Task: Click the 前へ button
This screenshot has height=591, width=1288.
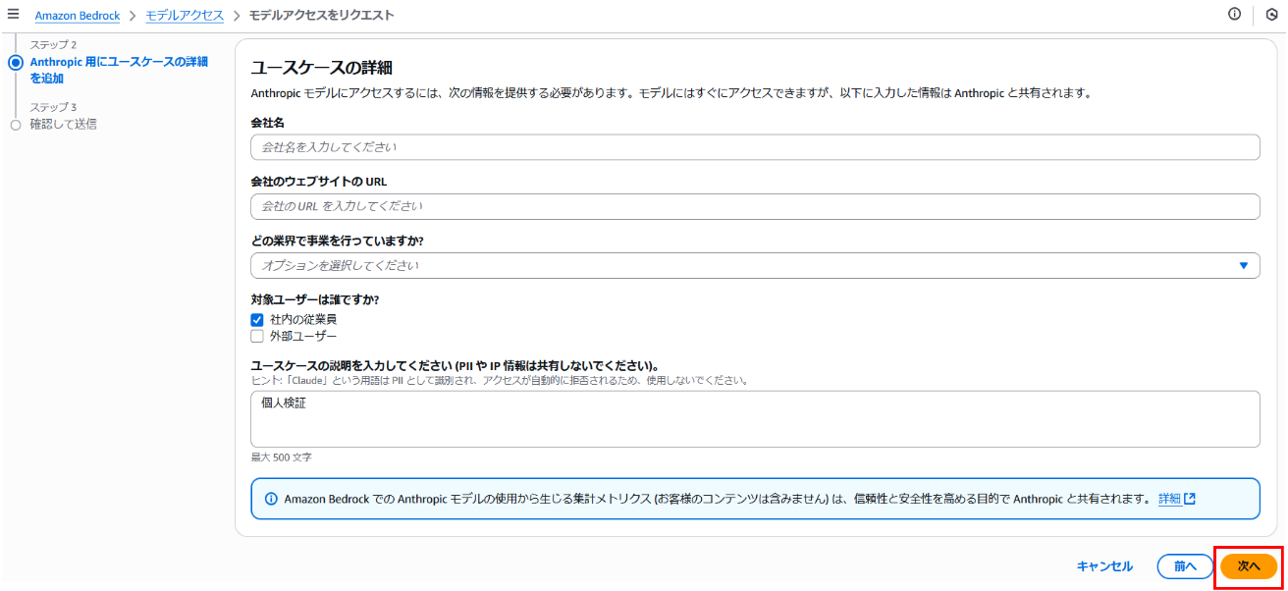Action: pyautogui.click(x=1185, y=566)
